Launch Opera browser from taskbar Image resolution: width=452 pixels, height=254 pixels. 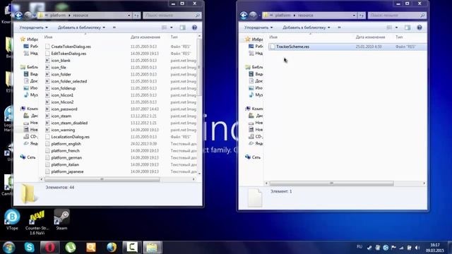tap(50, 248)
